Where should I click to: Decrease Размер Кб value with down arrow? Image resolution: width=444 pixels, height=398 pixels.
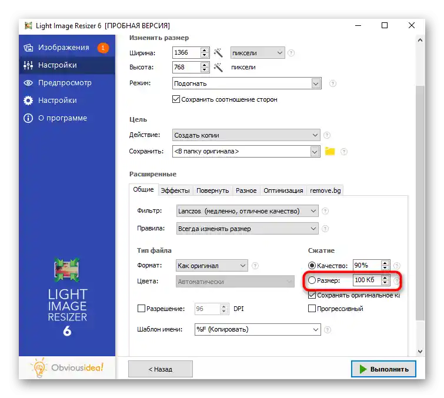coord(385,283)
